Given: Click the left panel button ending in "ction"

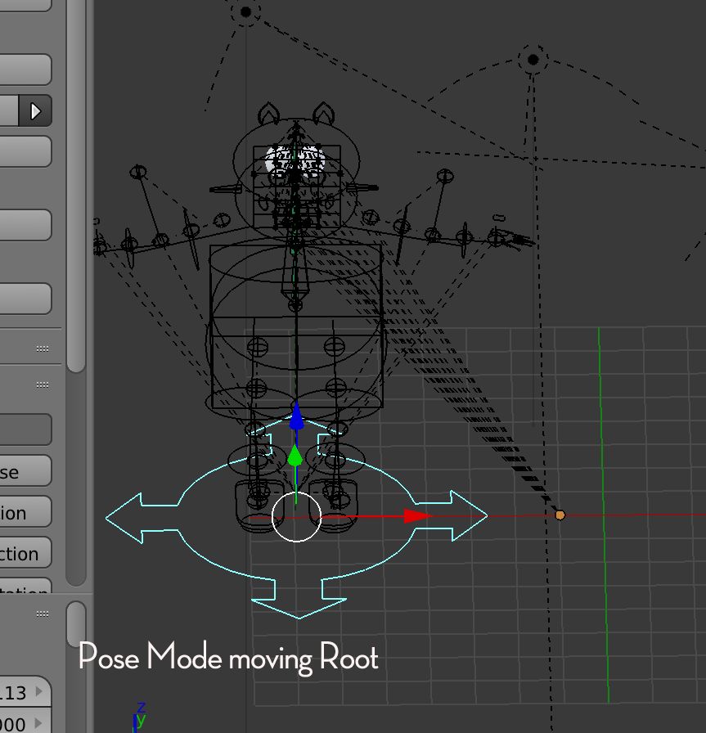Looking at the screenshot, I should (x=25, y=552).
